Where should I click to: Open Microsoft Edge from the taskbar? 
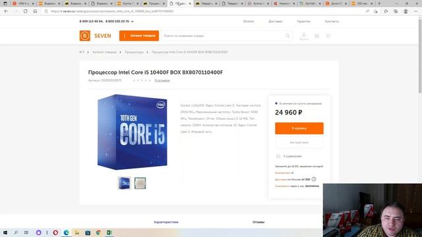point(66,232)
